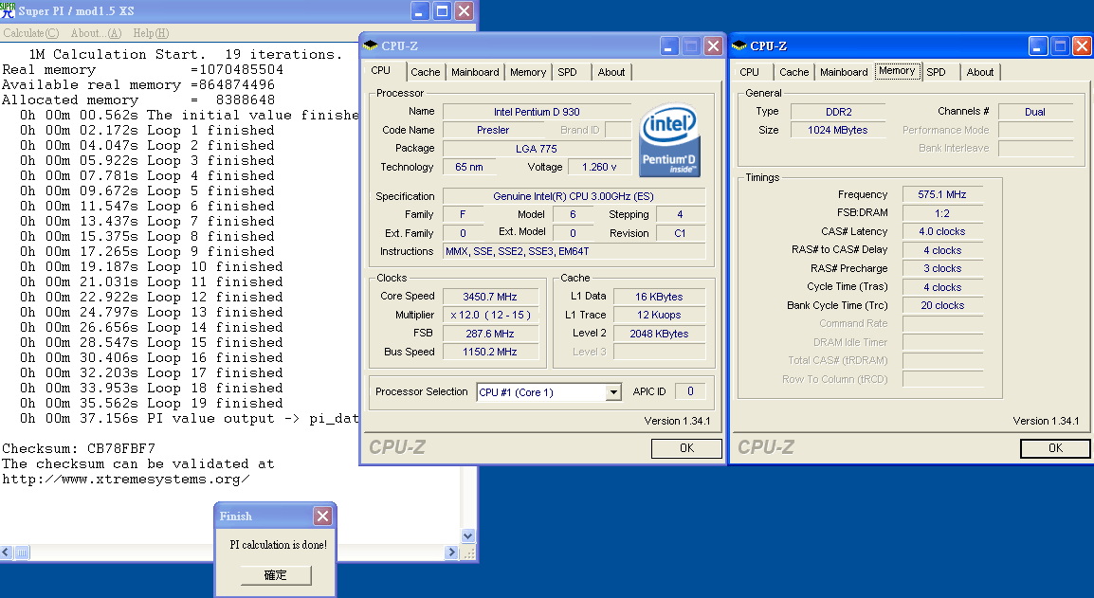Click the Super PI horizontal scrollbar right arrow
1094x598 pixels.
450,553
